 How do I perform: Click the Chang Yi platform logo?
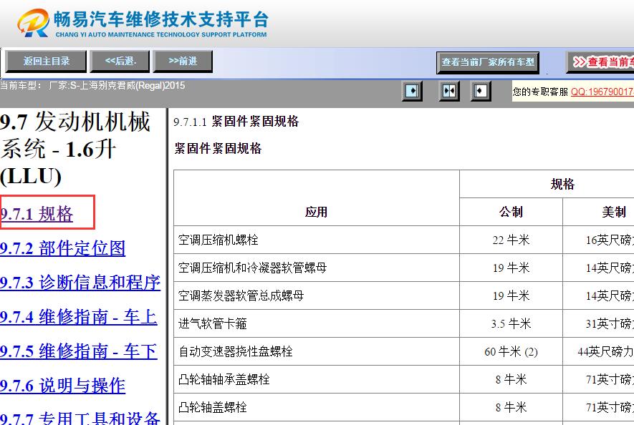coord(143,23)
